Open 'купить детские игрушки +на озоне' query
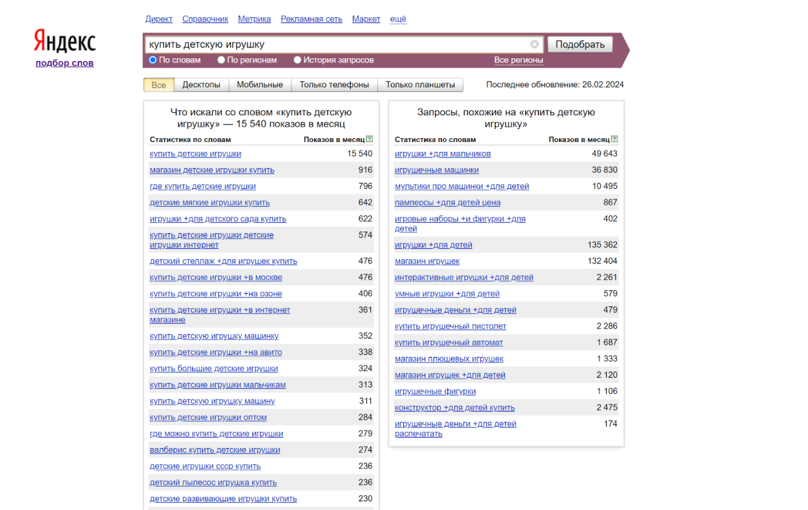Viewport: 808px width, 510px height. tap(216, 294)
